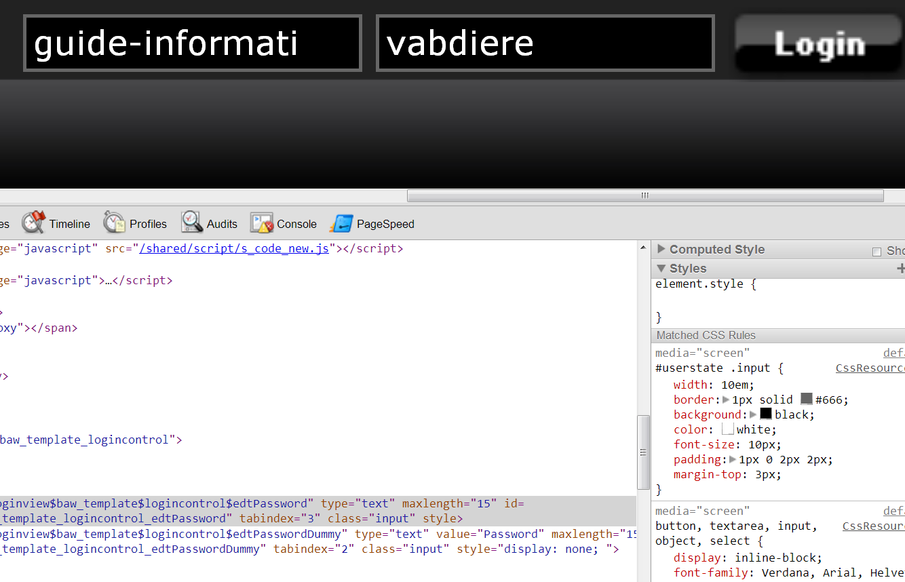Click the white text color swatch
This screenshot has height=582, width=905.
click(x=728, y=429)
